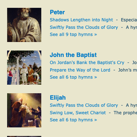Click the » chevron after Peter's 9 top hymns
Image resolution: width=137 pixels, height=137 pixels.
pos(96,35)
